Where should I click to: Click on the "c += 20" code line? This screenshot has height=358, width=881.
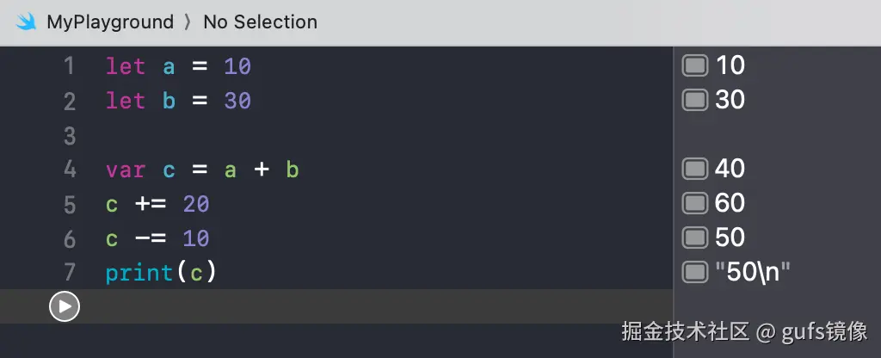click(157, 204)
